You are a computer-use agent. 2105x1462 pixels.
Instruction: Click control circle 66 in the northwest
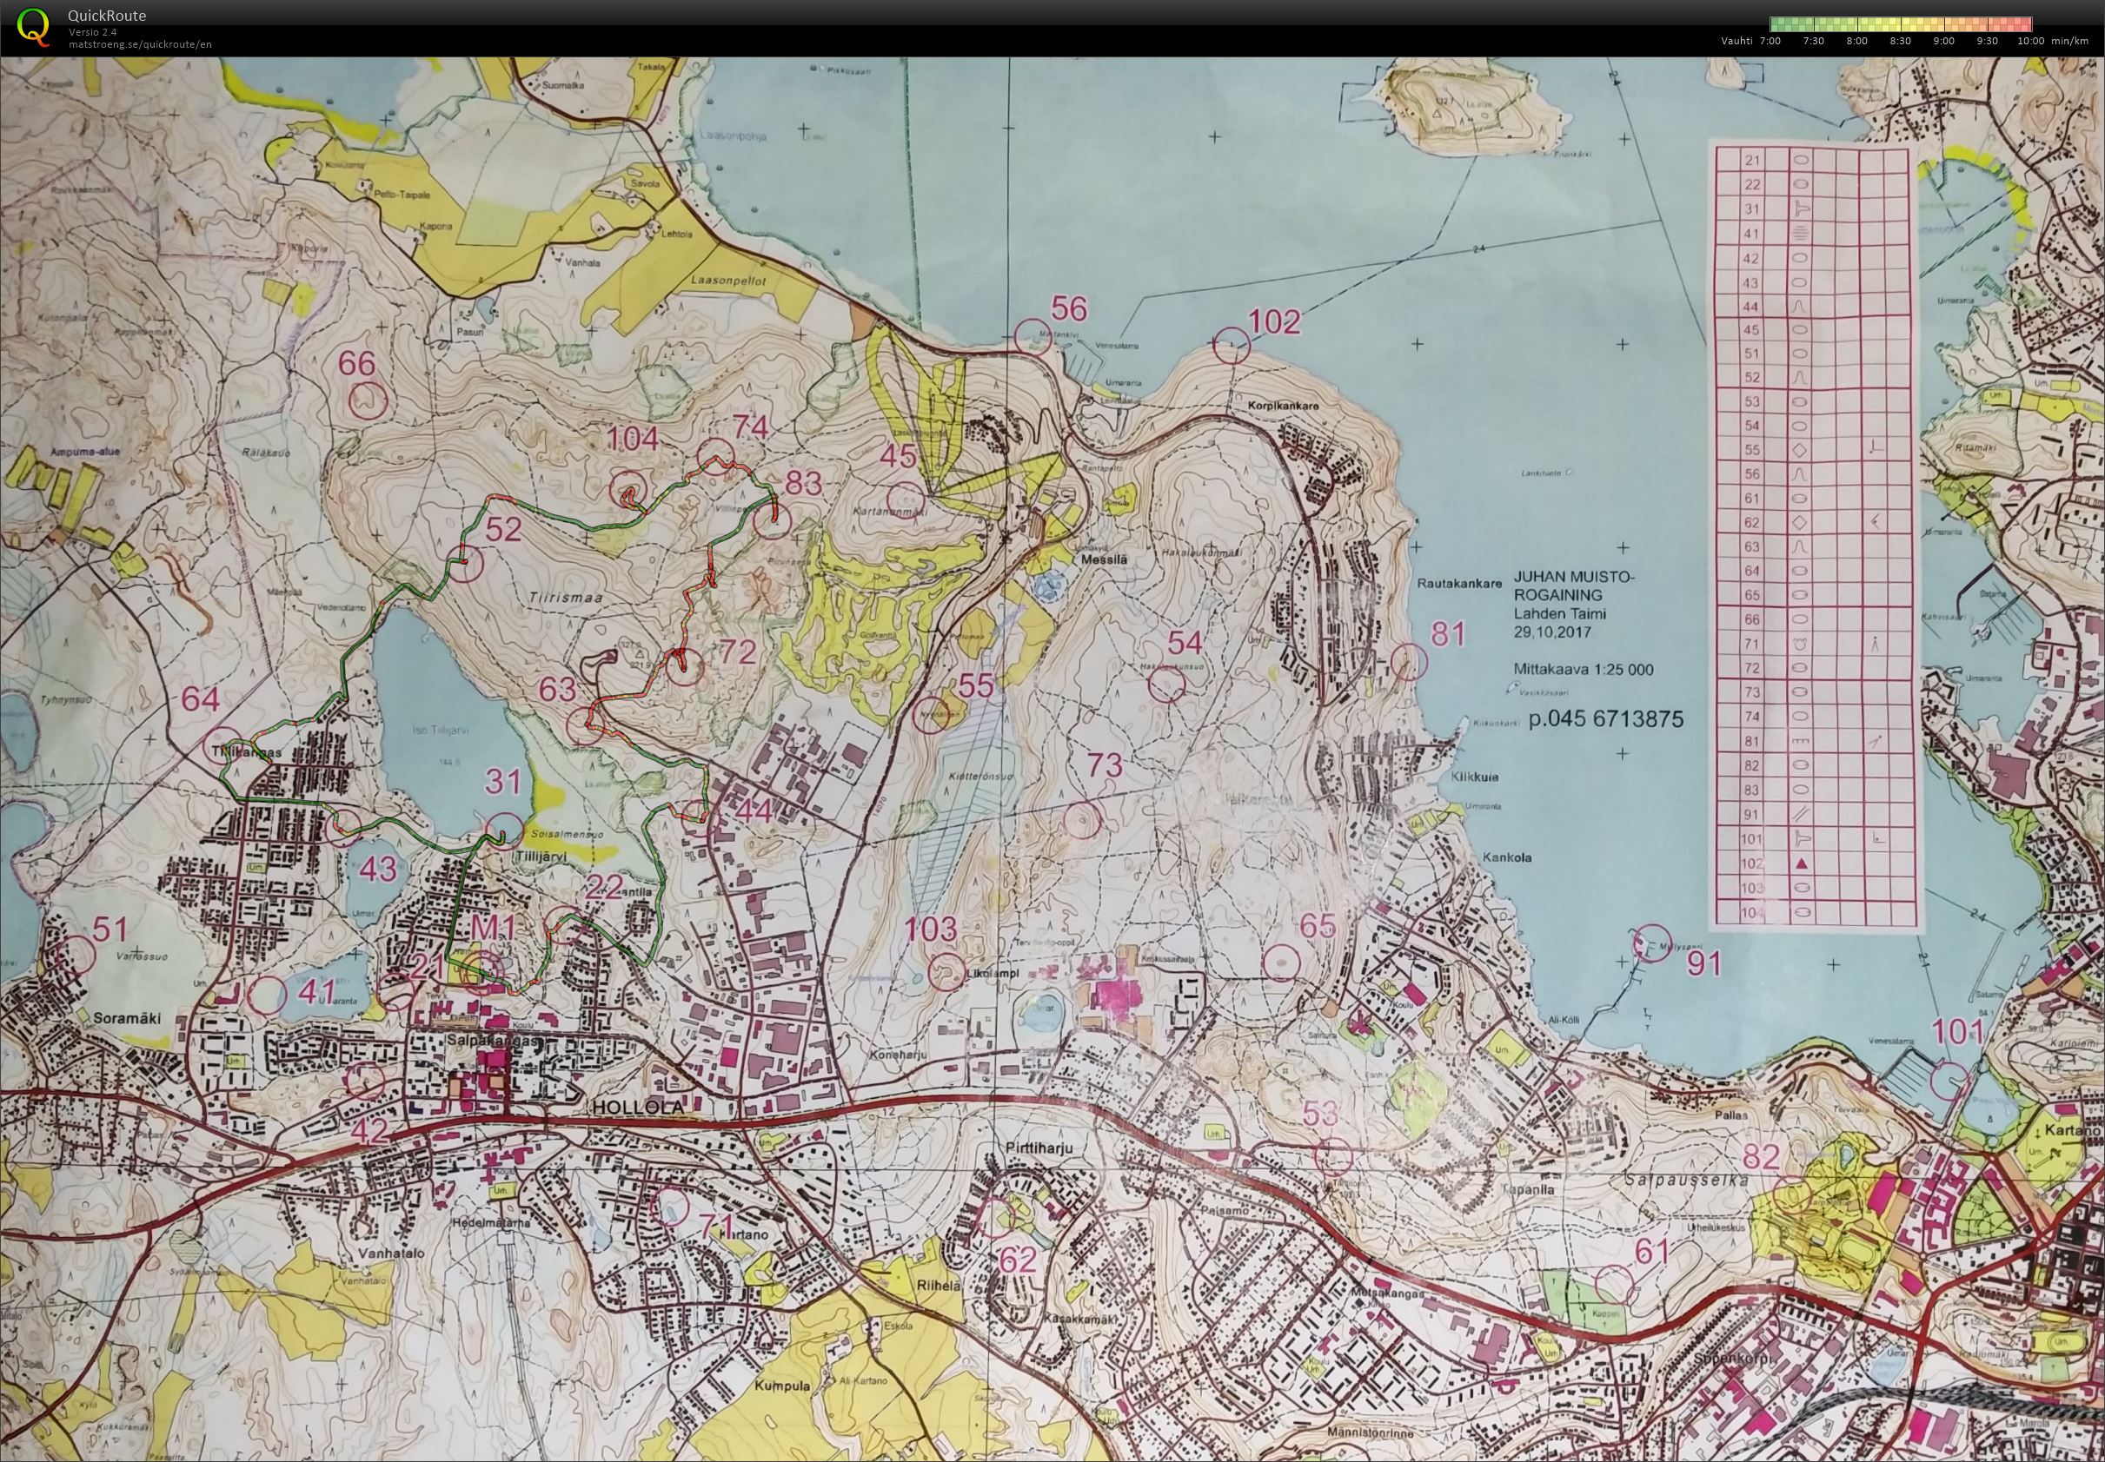(369, 400)
